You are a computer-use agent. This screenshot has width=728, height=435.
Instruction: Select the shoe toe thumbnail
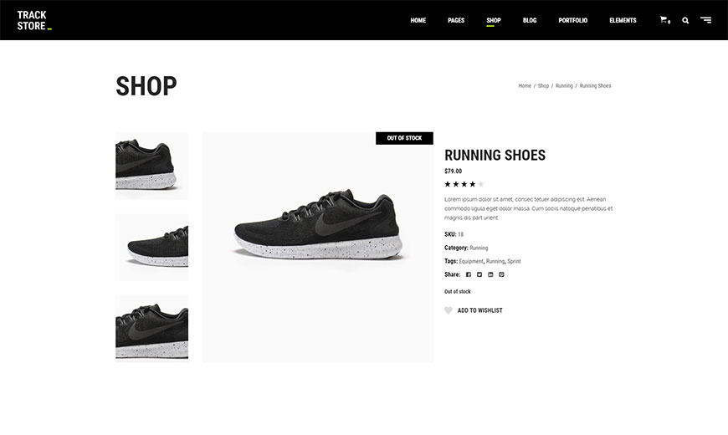coord(151,248)
